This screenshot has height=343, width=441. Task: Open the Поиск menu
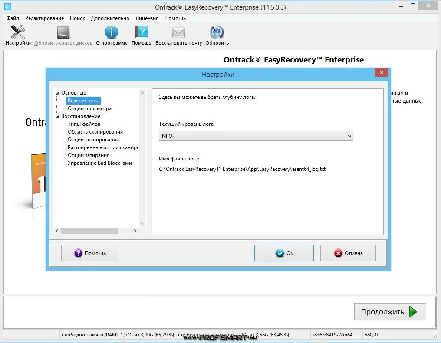[x=77, y=18]
